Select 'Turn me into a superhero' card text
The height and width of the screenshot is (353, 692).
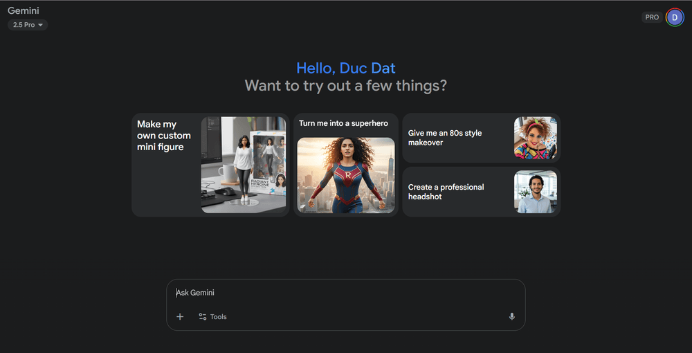pyautogui.click(x=343, y=123)
